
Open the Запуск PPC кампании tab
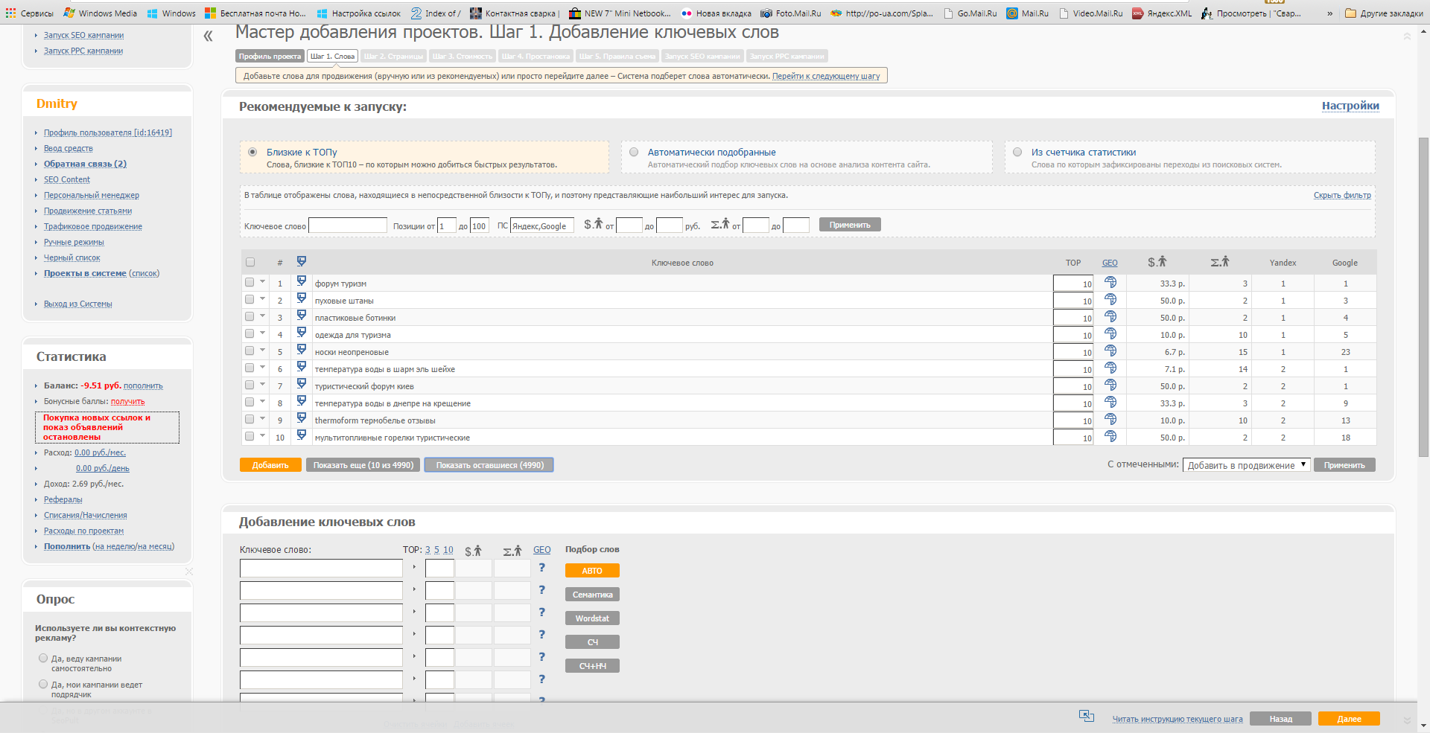pyautogui.click(x=787, y=56)
